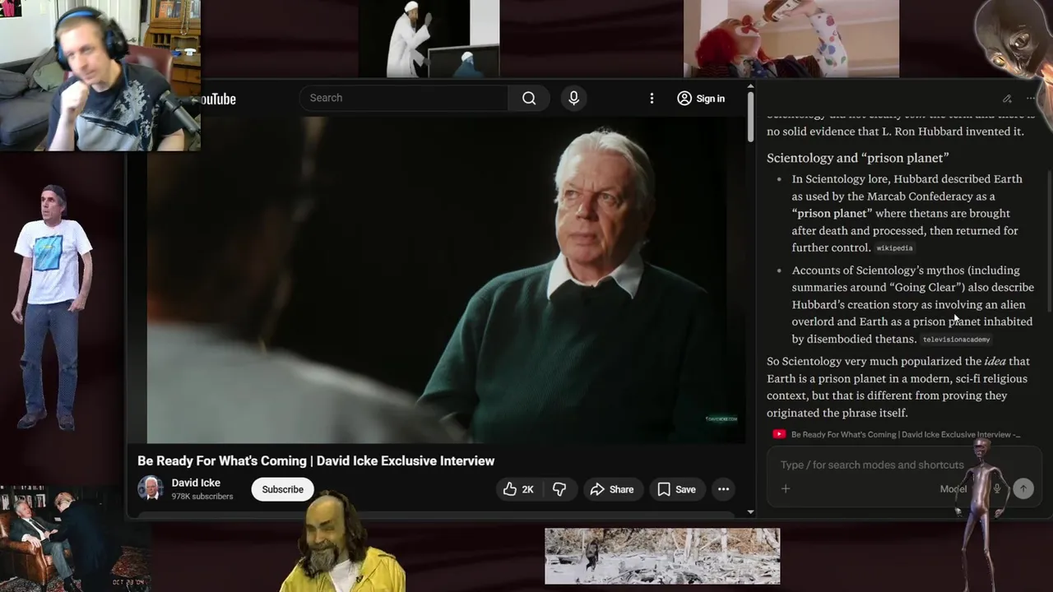This screenshot has height=592, width=1053.
Task: Share the David Icke video
Action: [612, 489]
